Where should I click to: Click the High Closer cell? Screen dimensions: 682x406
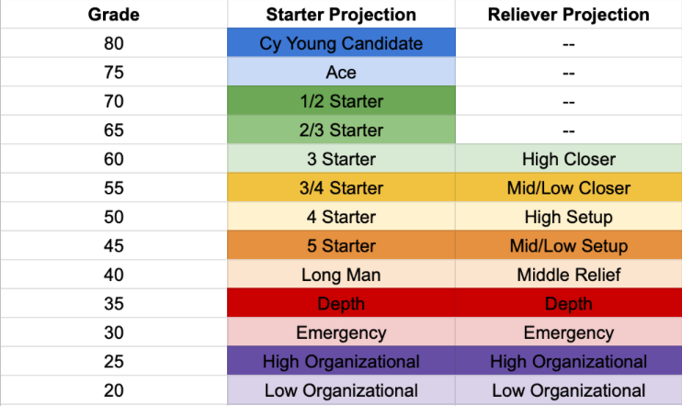click(568, 159)
